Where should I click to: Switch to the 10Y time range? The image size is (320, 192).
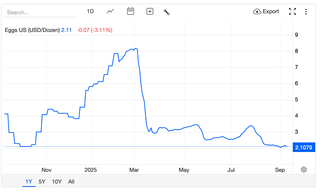point(57,181)
